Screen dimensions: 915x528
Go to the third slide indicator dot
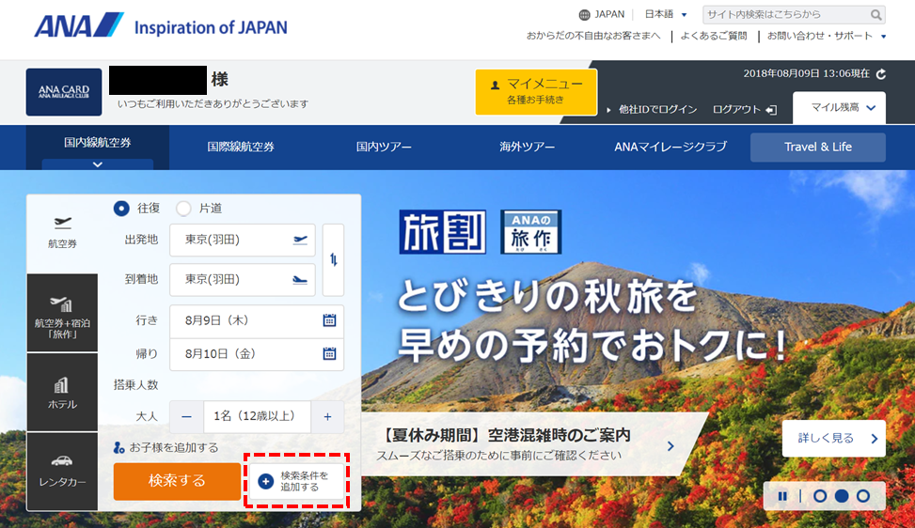click(x=863, y=496)
